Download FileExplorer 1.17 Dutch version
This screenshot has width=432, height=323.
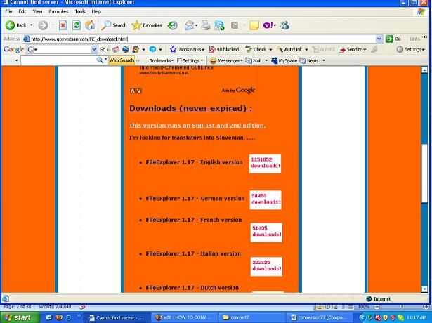point(192,288)
